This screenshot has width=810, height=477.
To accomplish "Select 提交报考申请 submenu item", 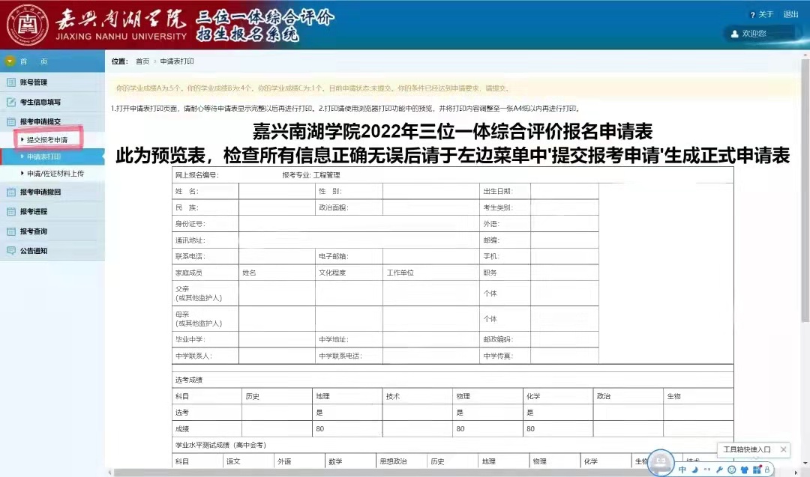I will (47, 140).
